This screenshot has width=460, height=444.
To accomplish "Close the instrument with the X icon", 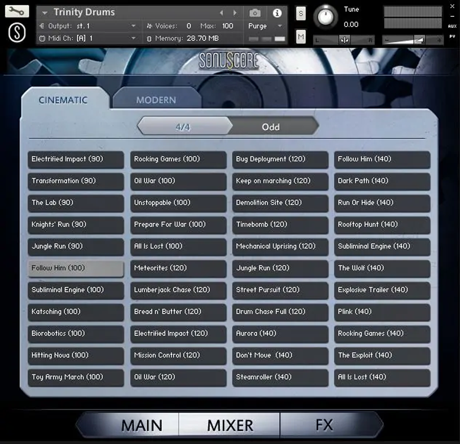I will click(452, 6).
